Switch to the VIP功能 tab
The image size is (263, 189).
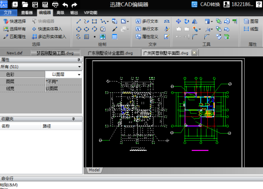tap(91, 13)
